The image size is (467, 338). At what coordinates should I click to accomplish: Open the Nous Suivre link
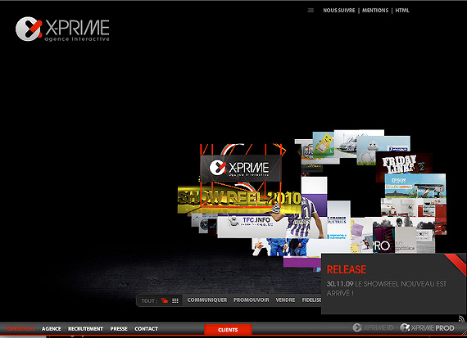[x=339, y=11]
